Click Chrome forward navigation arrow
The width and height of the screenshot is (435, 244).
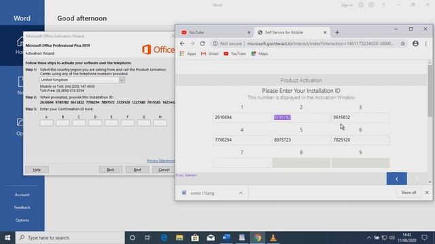(192, 43)
